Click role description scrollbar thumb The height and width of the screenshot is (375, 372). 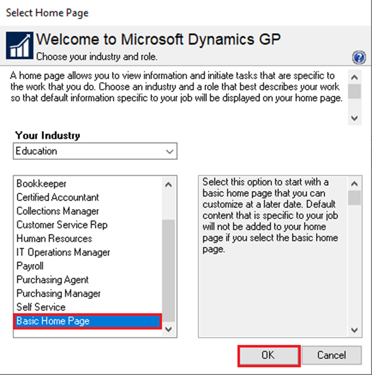tap(354, 198)
